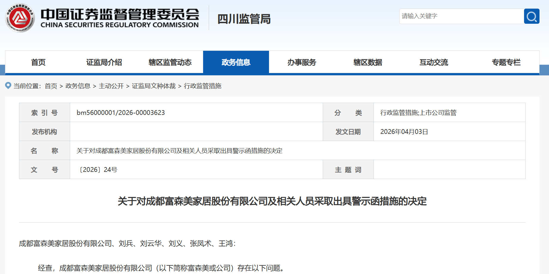Click 政务信息 breadcrumb link
The height and width of the screenshot is (274, 549).
click(x=78, y=86)
